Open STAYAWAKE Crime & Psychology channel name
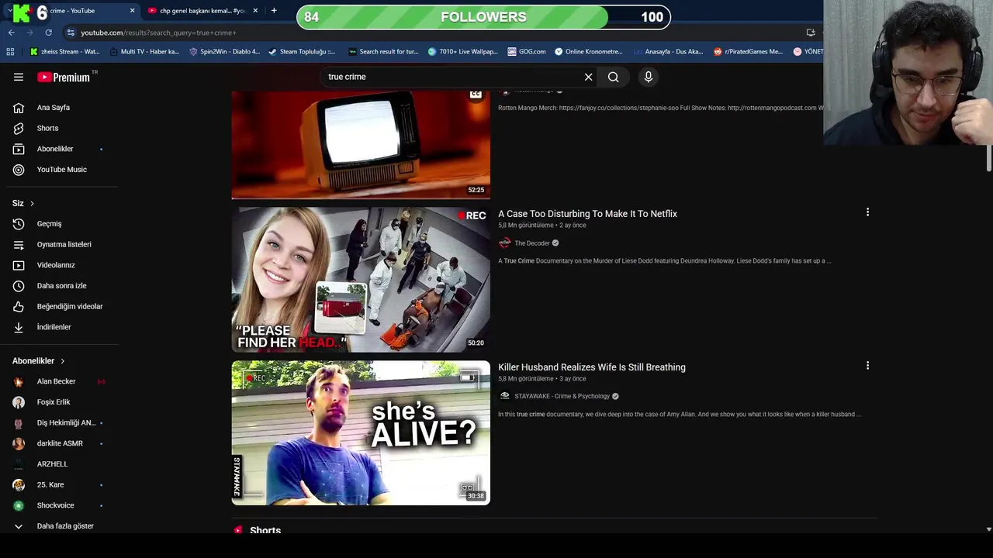 pyautogui.click(x=562, y=396)
